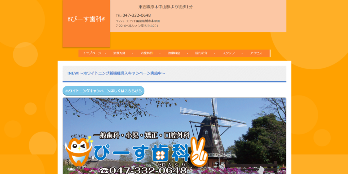
Task: Click the 7-22-6ベルシオン原木中山201 address text
Action: 137,26
